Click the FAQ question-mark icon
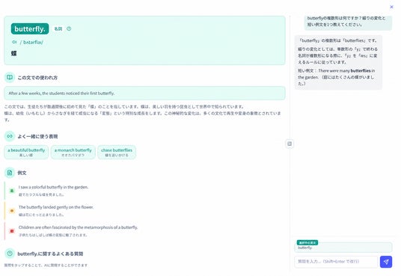Viewport: 401px width, 276px height. click(x=10, y=254)
